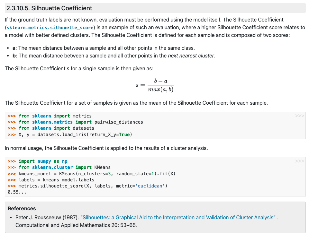Click the silhouette formula s = (b-a)/max(a,b)
Screen dimensions: 309x235
coord(155,85)
